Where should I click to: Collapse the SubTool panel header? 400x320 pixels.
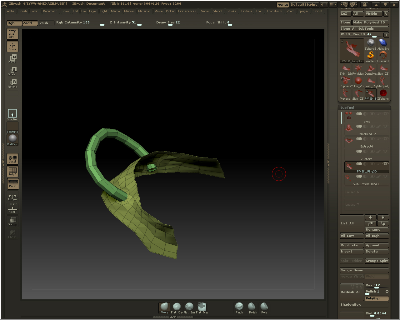click(347, 107)
